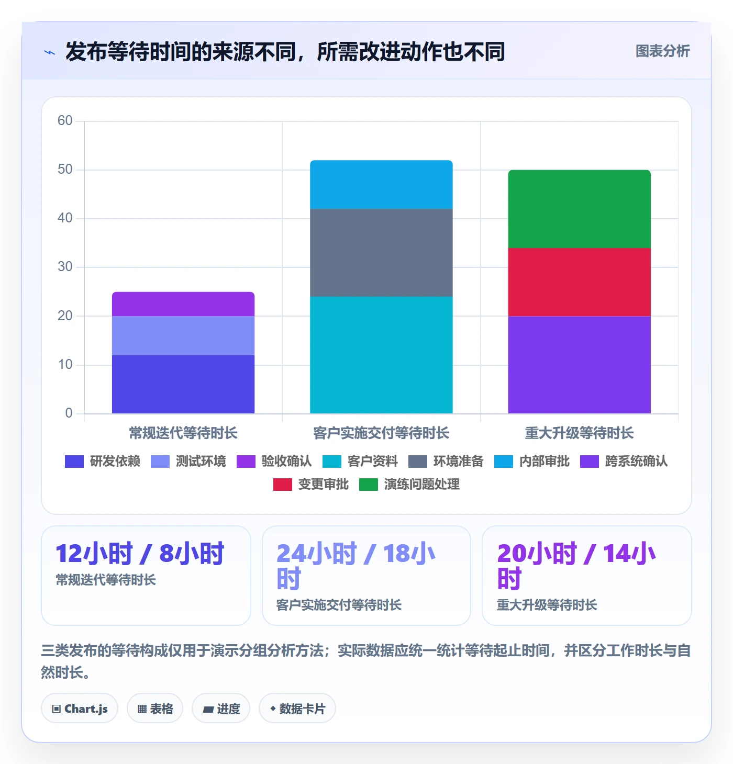Select the 研发依赖 bar segment
This screenshot has height=764, width=733.
[x=183, y=384]
